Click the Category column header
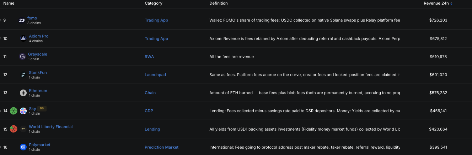 (x=154, y=3)
